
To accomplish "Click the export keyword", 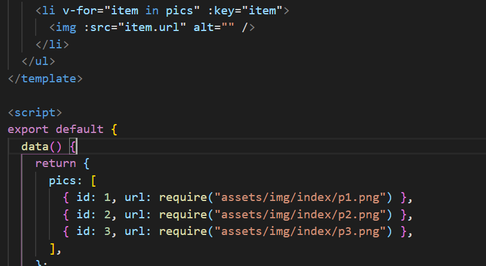I will pyautogui.click(x=27, y=129).
